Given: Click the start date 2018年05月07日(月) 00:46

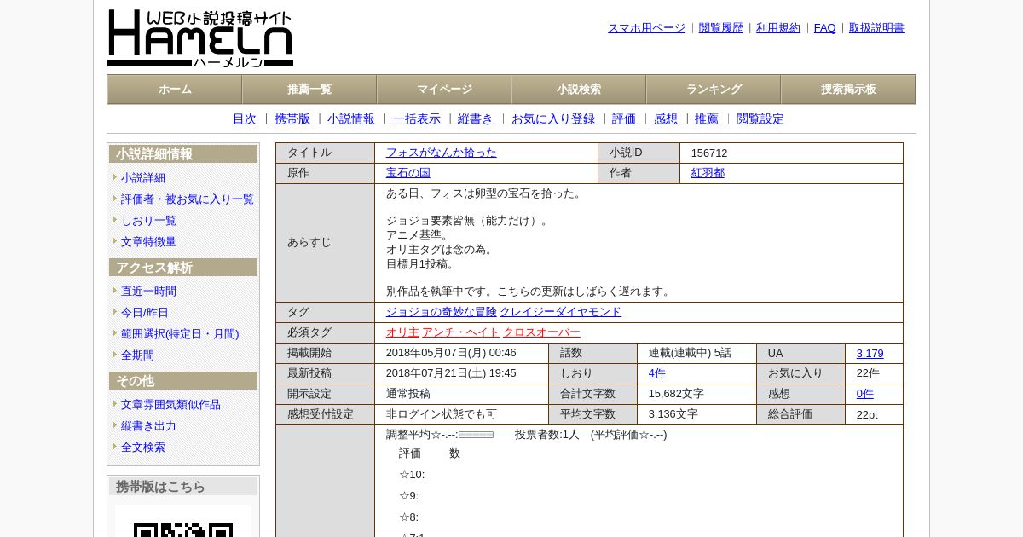Looking at the screenshot, I should point(451,353).
